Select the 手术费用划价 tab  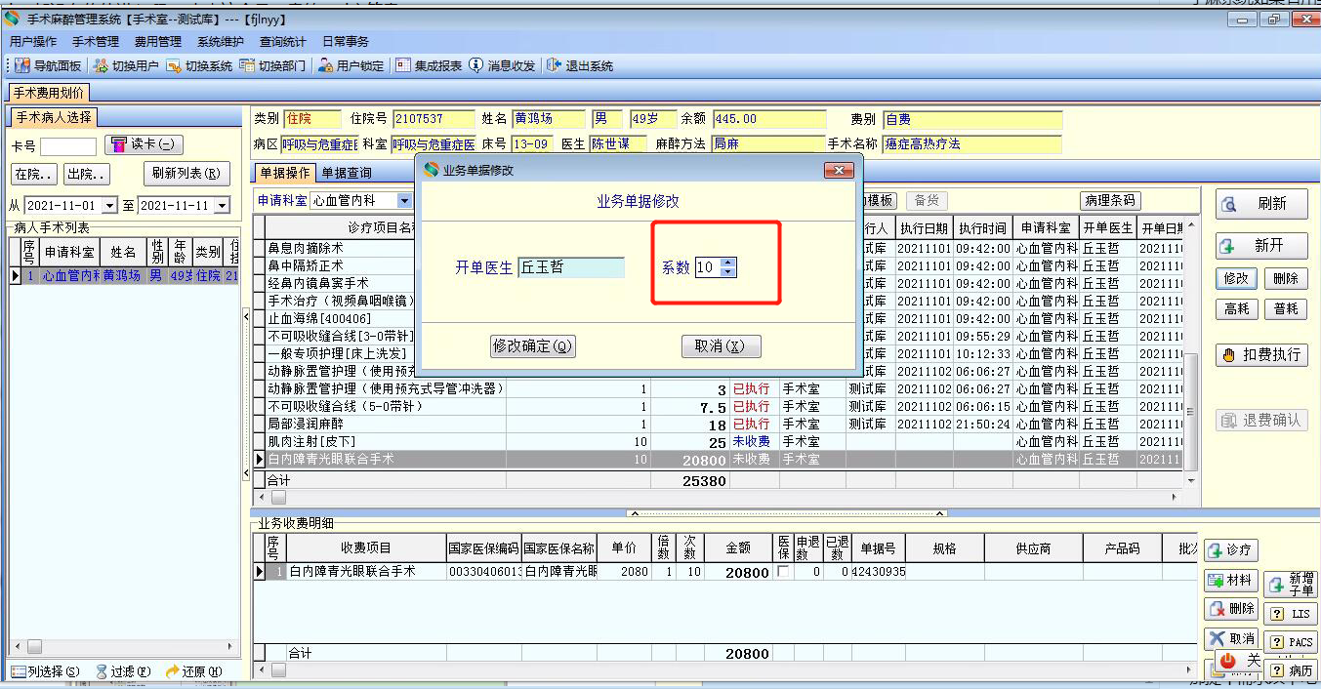coord(49,94)
